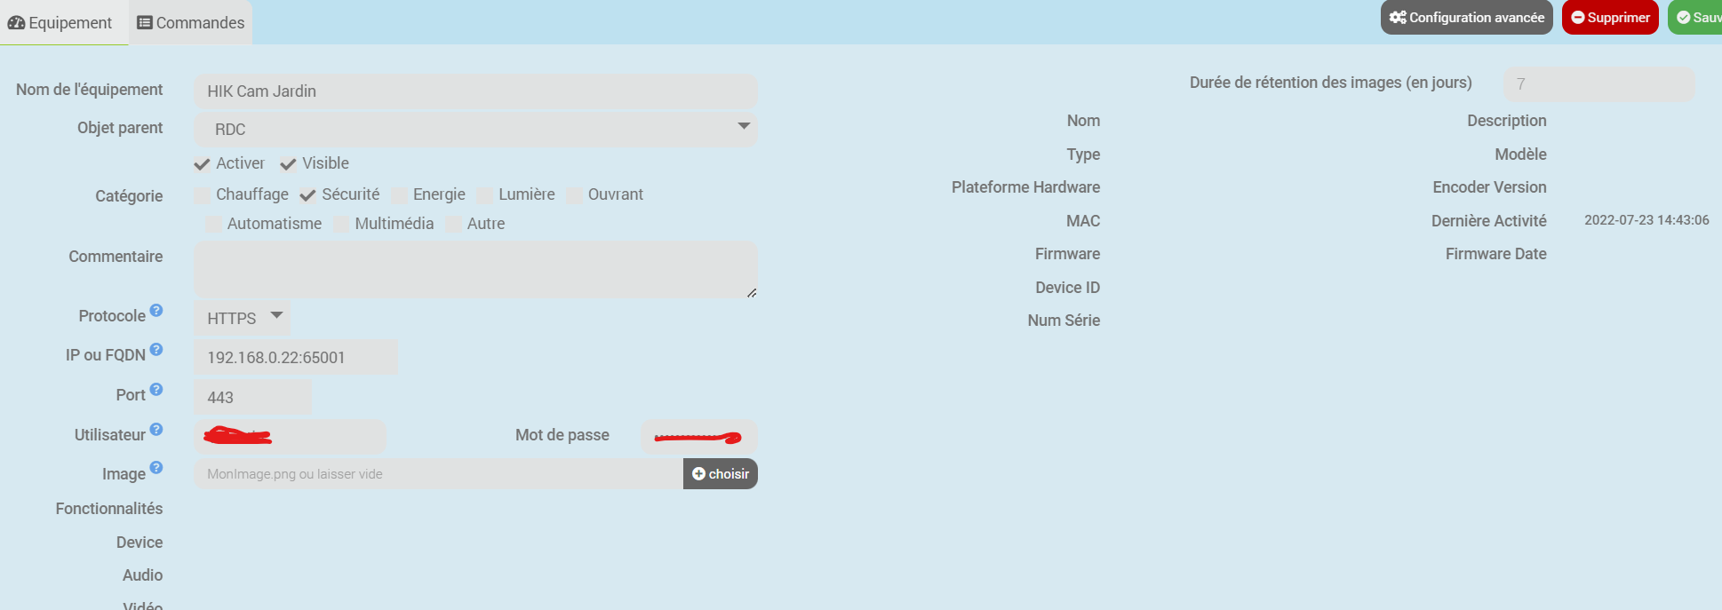Click the gears icon in Configuration avancée
Viewport: 1722px width, 610px height.
[1398, 18]
